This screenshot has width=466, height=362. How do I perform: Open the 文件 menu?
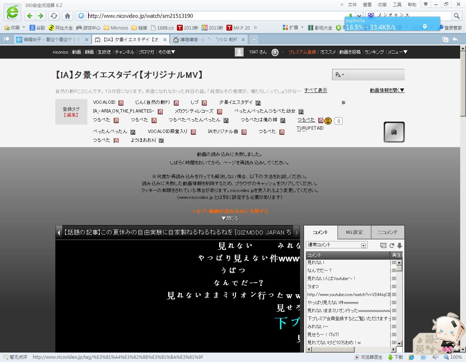(352, 5)
